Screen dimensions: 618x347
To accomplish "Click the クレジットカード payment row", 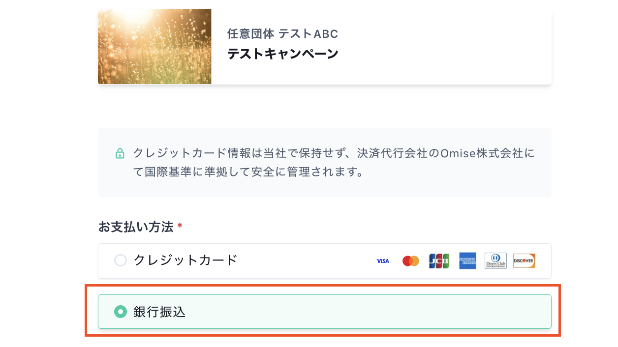I will click(325, 260).
